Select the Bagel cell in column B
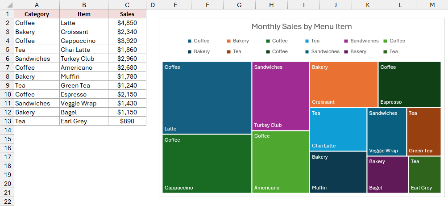This screenshot has width=448, height=206. point(84,112)
